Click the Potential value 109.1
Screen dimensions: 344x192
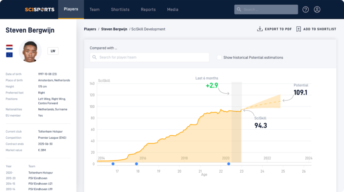300,92
